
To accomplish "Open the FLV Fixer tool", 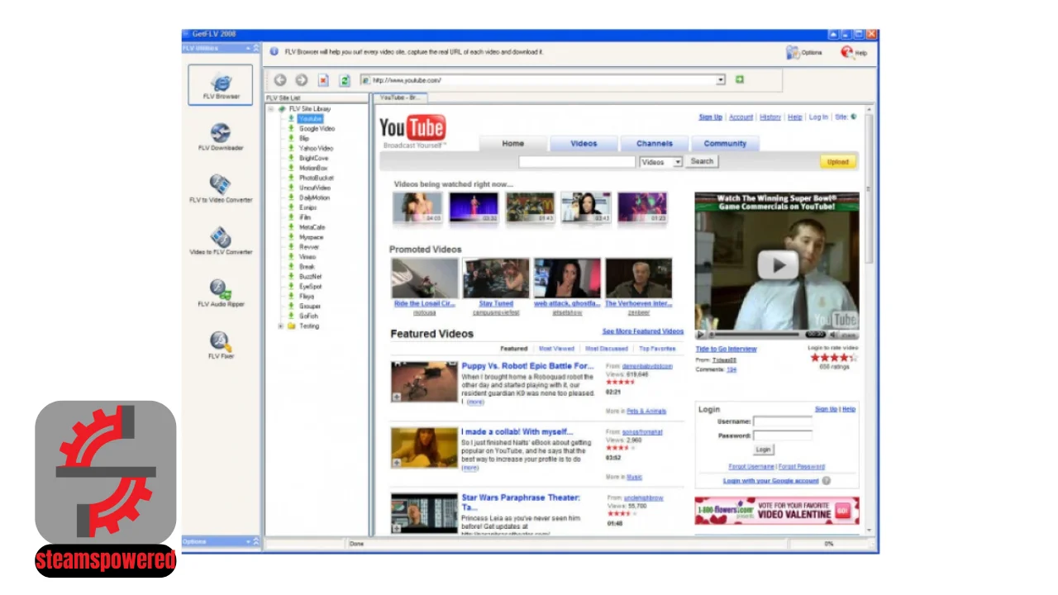I will click(221, 345).
